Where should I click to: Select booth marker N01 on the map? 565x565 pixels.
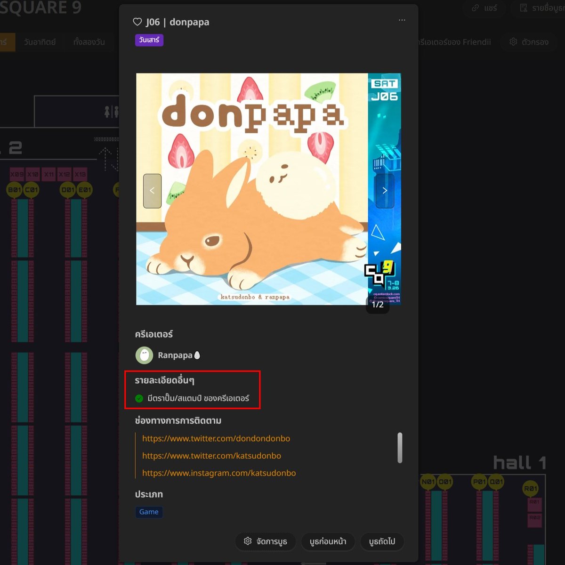tap(428, 482)
